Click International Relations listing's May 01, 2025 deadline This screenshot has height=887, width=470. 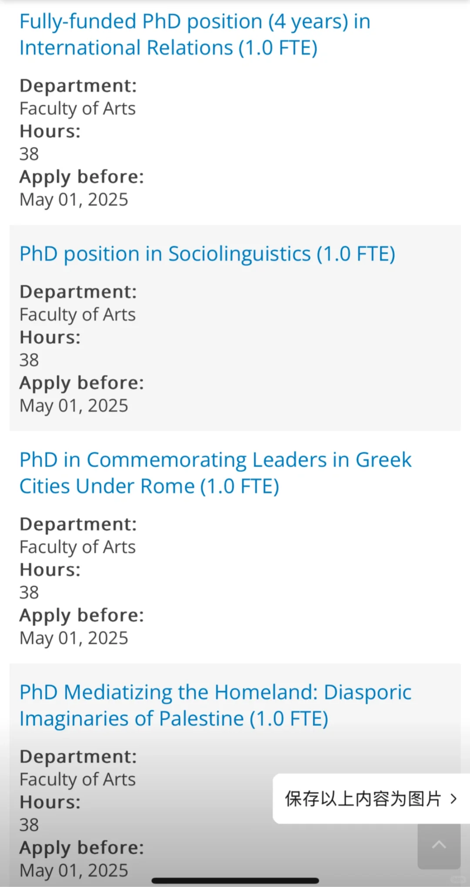pos(74,200)
